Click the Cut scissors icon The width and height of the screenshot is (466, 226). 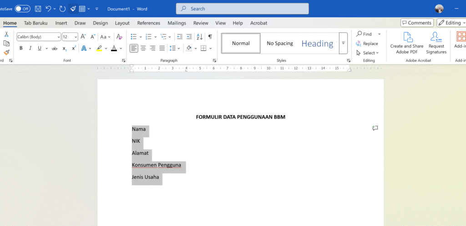click(x=6, y=34)
